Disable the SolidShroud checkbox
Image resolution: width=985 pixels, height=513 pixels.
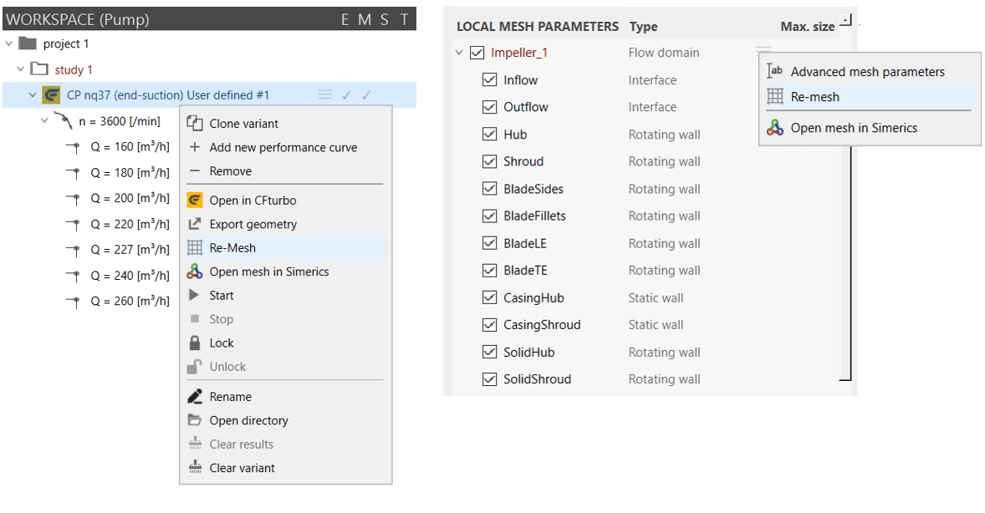pyautogui.click(x=489, y=379)
